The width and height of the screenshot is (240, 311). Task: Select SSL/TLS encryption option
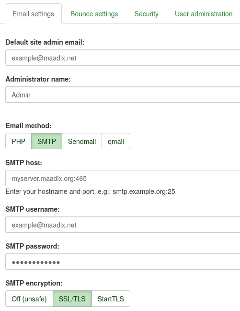tap(72, 299)
